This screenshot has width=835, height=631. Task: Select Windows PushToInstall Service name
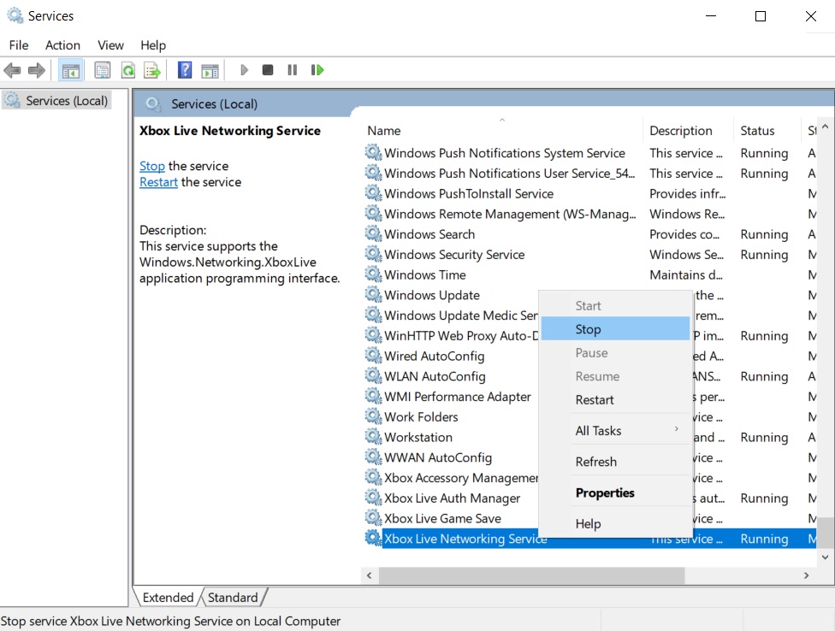point(469,194)
